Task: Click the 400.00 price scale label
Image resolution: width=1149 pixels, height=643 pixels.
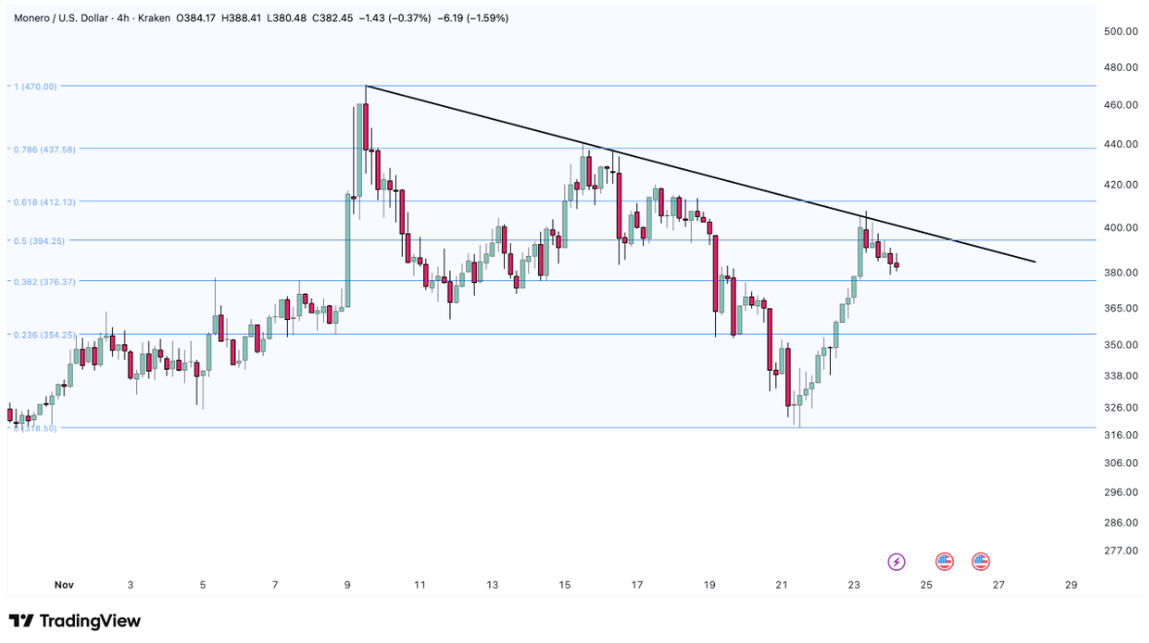Action: [1121, 228]
